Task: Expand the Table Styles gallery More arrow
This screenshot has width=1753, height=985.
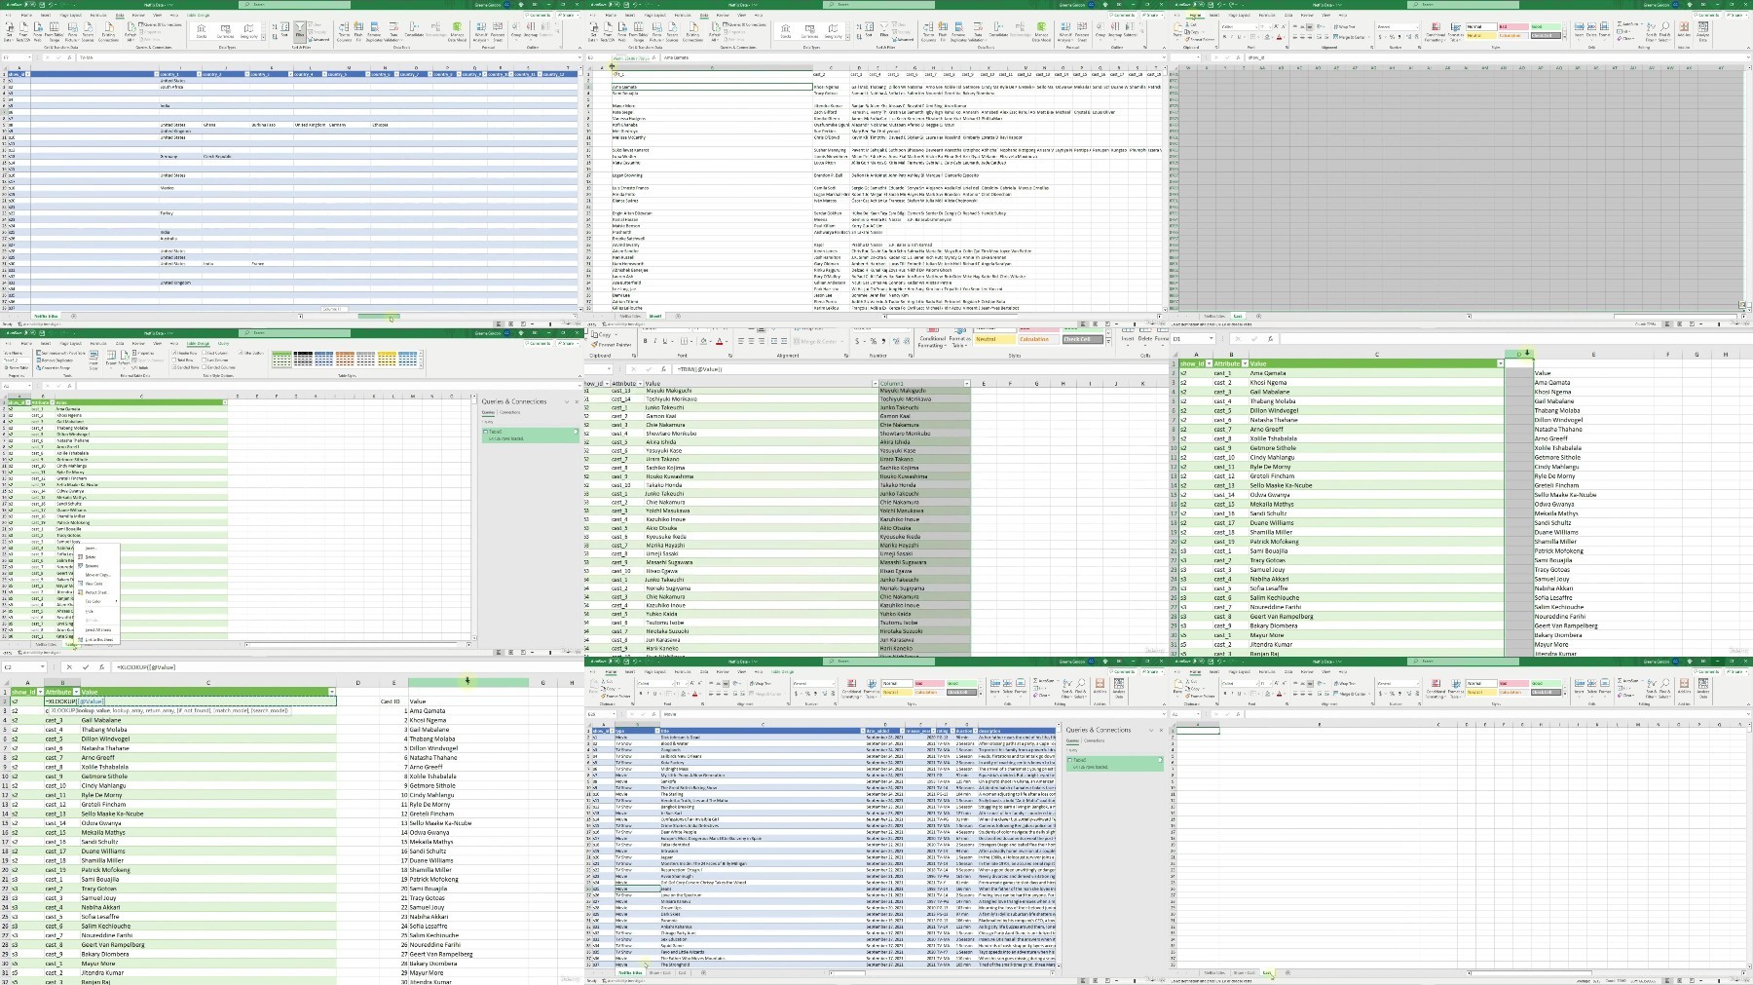Action: [x=421, y=366]
